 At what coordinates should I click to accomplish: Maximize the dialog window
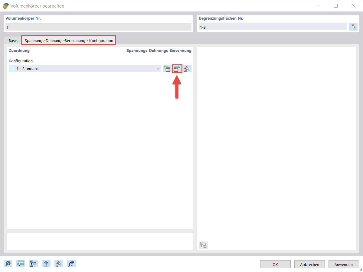(x=336, y=6)
